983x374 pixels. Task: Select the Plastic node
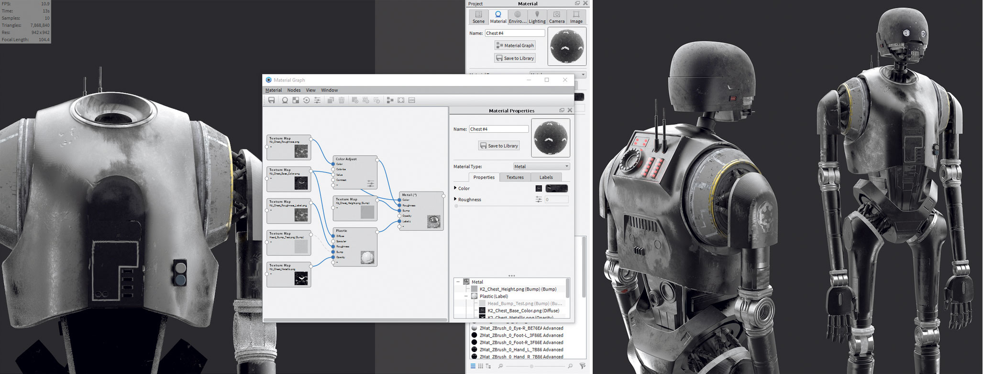pos(355,247)
